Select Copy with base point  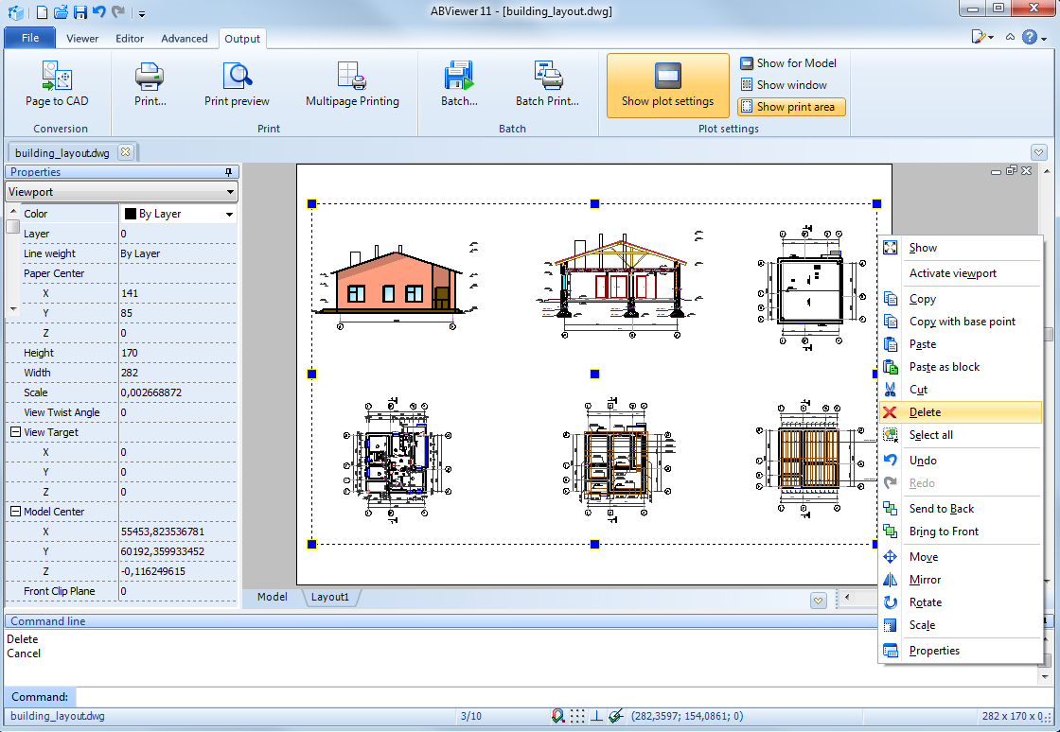click(x=960, y=322)
